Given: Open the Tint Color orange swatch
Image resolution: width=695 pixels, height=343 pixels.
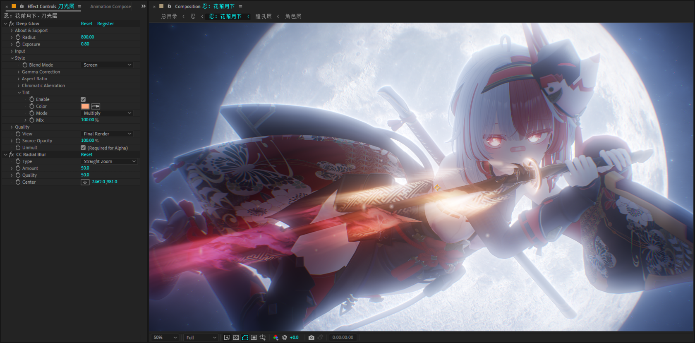Looking at the screenshot, I should [85, 106].
